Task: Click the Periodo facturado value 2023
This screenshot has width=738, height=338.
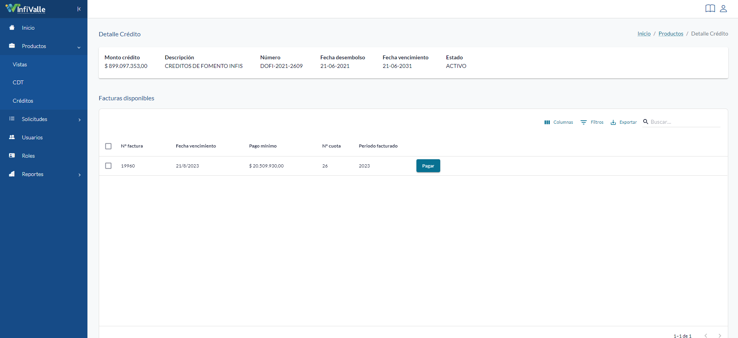Action: 364,166
